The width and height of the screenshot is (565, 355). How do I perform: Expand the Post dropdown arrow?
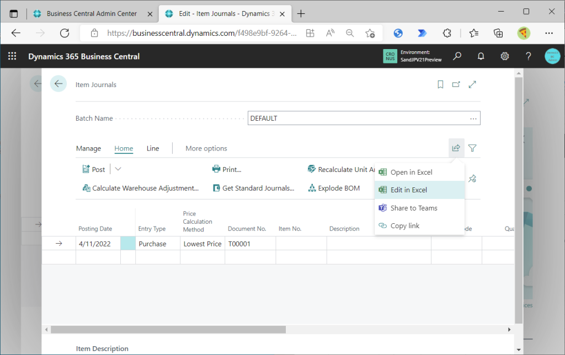[x=118, y=169]
